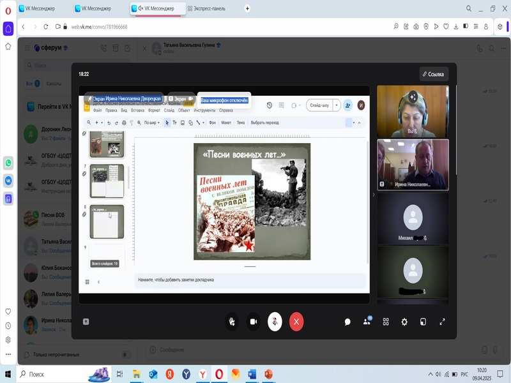Select the Все chats filter tab
The height and width of the screenshot is (383, 511).
click(x=33, y=84)
